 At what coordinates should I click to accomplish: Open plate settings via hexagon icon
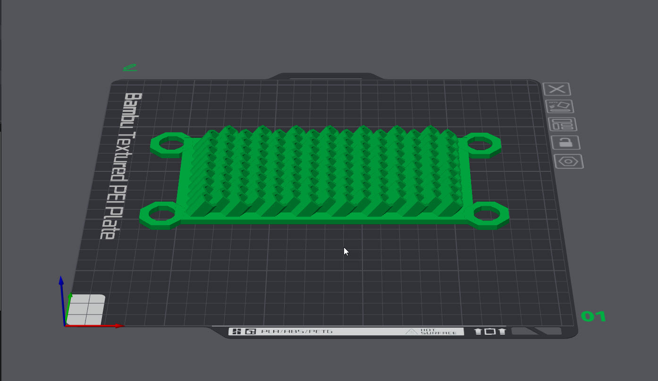click(569, 161)
